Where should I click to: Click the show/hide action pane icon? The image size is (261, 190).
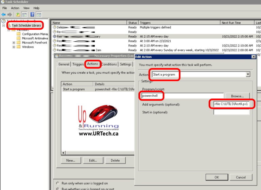point(39,15)
